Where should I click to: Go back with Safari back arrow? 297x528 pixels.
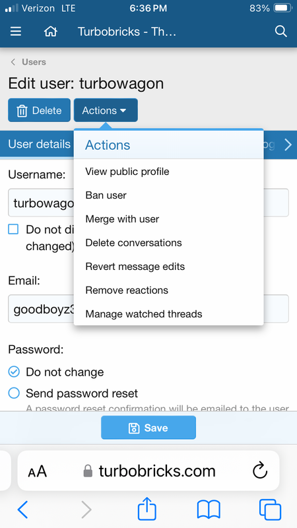(22, 510)
